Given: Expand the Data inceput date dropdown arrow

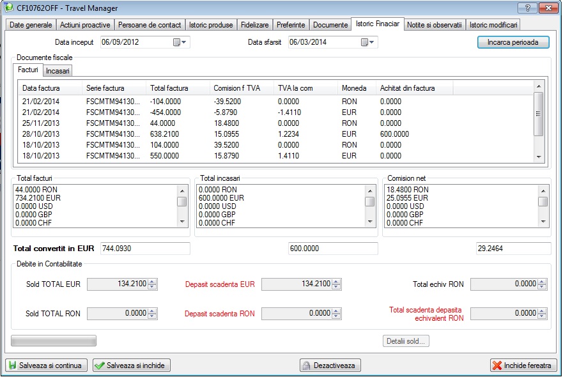Looking at the screenshot, I should click(x=184, y=43).
